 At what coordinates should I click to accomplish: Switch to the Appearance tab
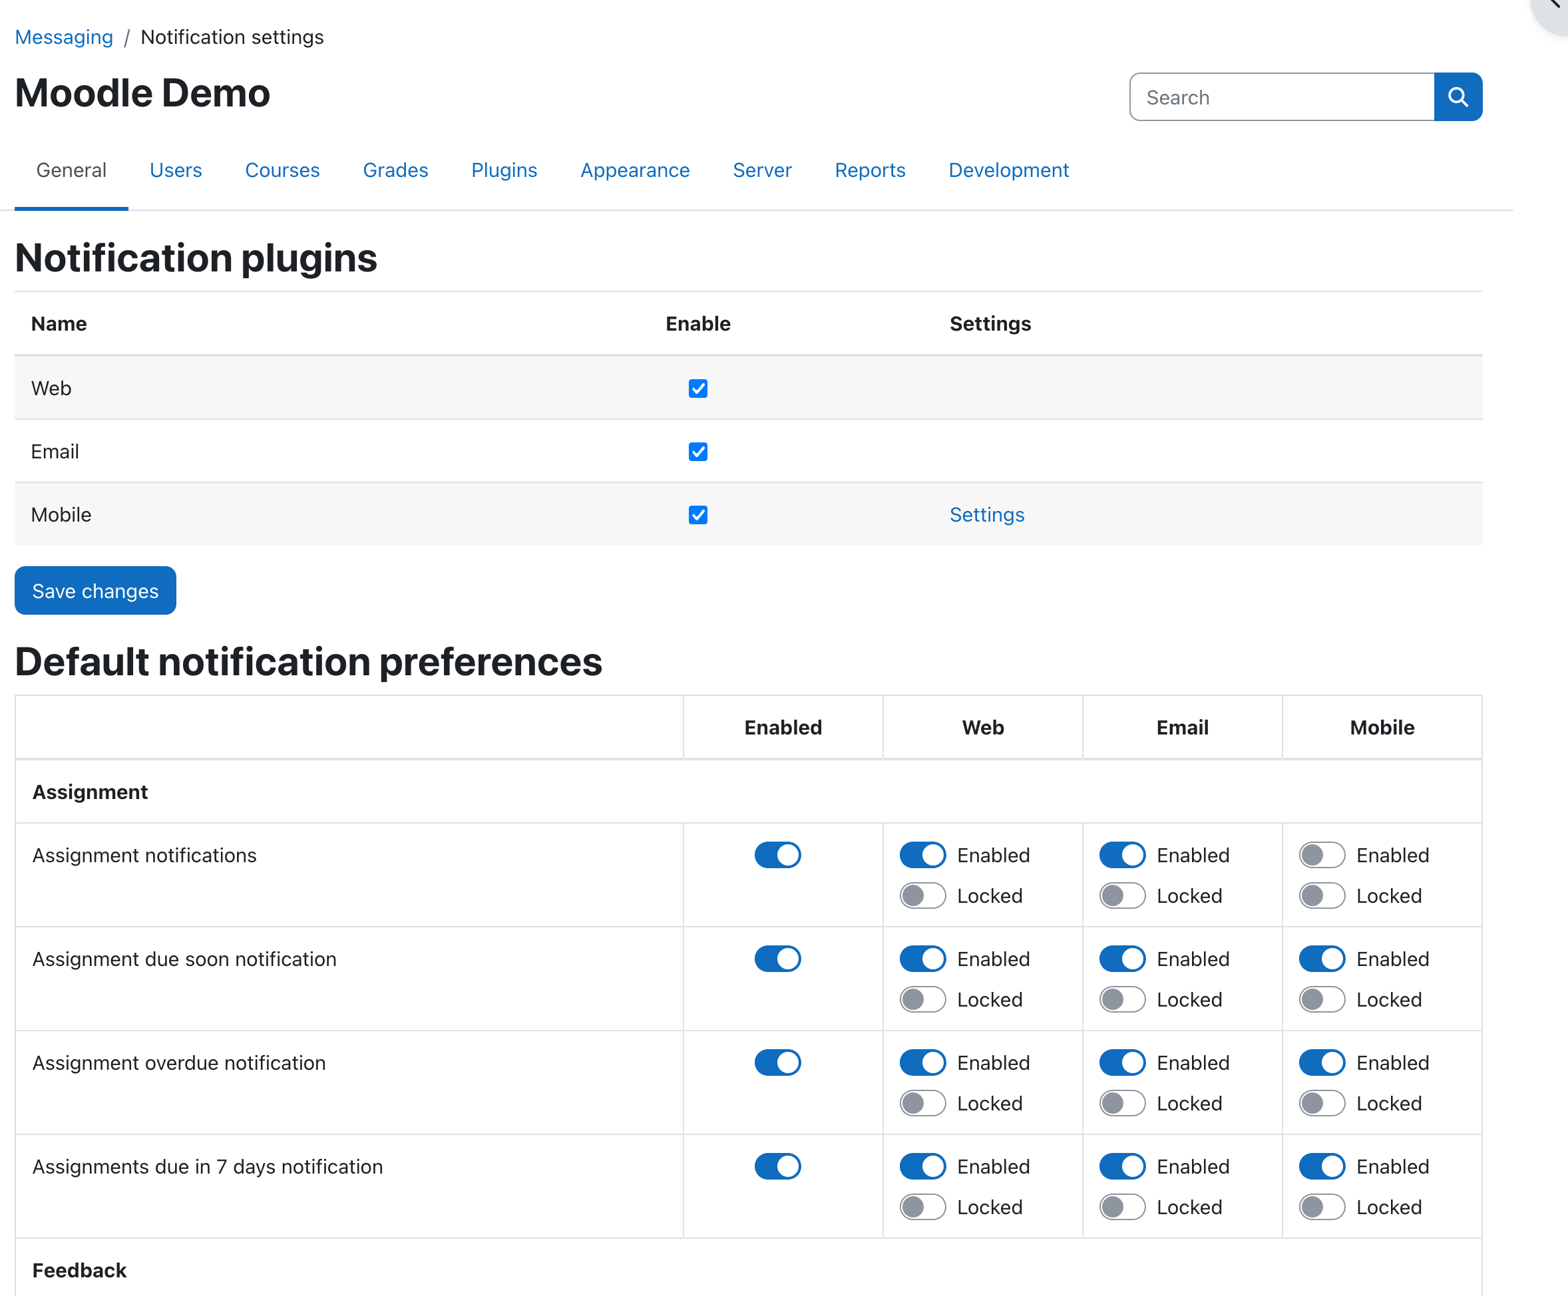coord(635,170)
